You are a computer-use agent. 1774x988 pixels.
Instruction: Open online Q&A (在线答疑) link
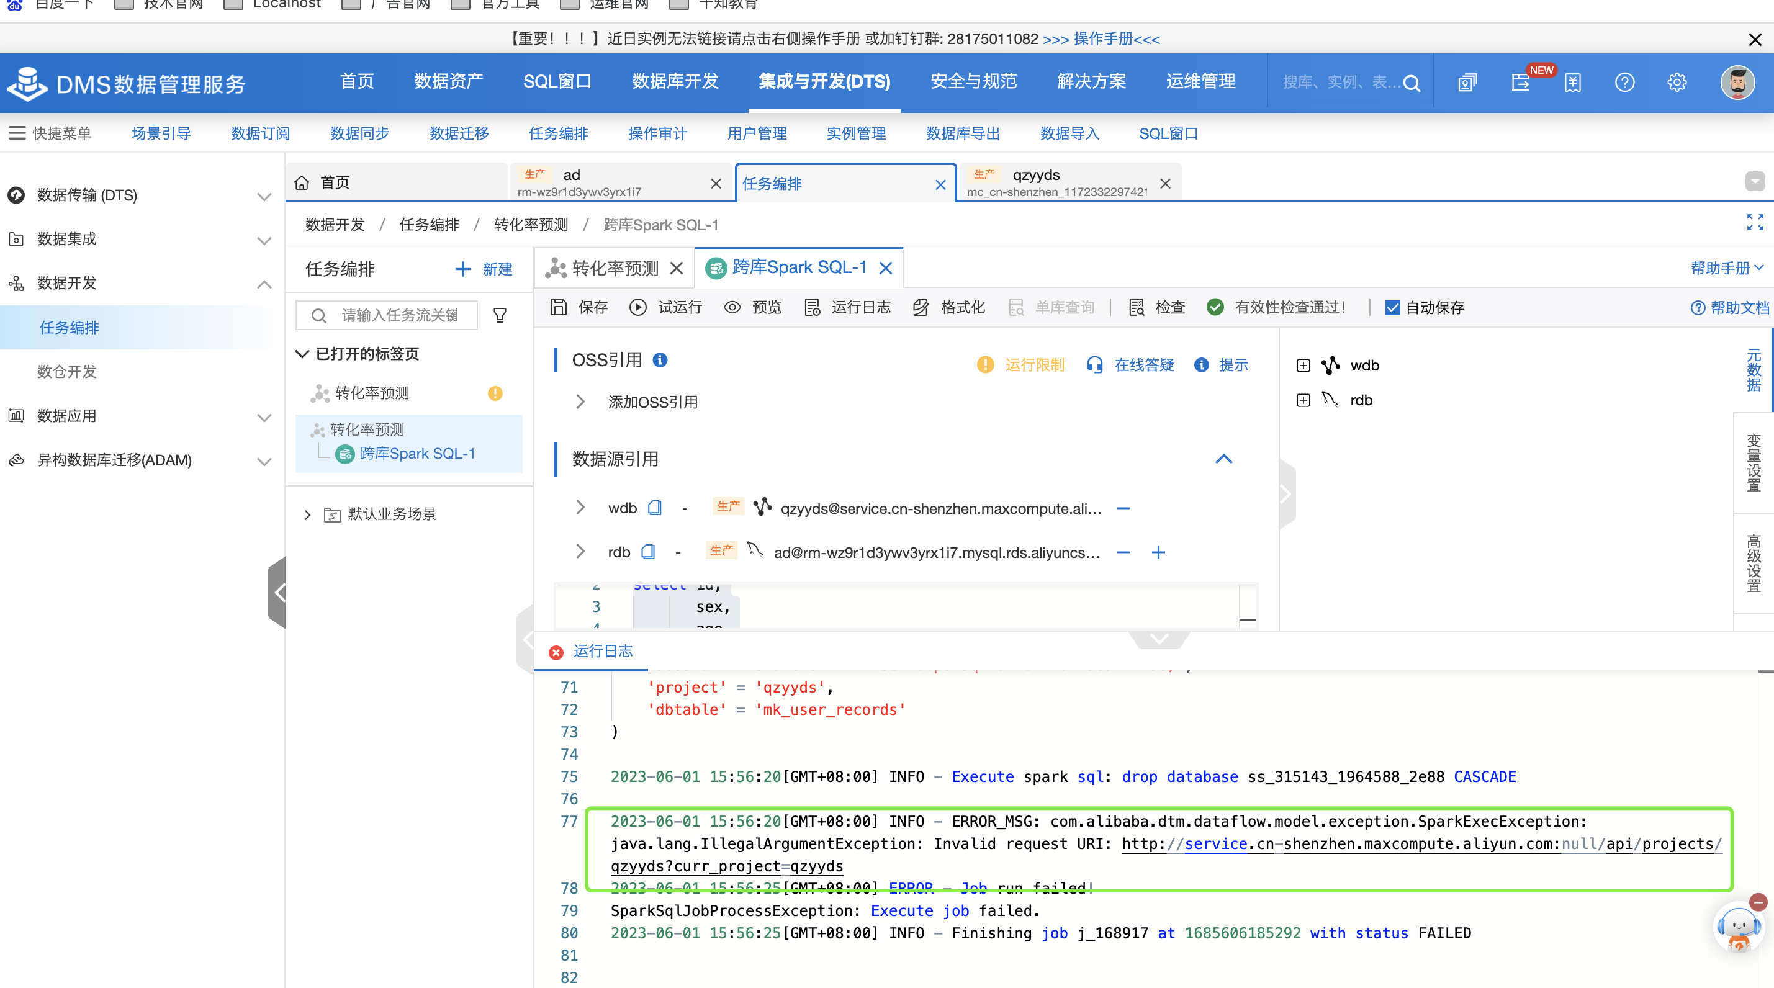tap(1130, 365)
